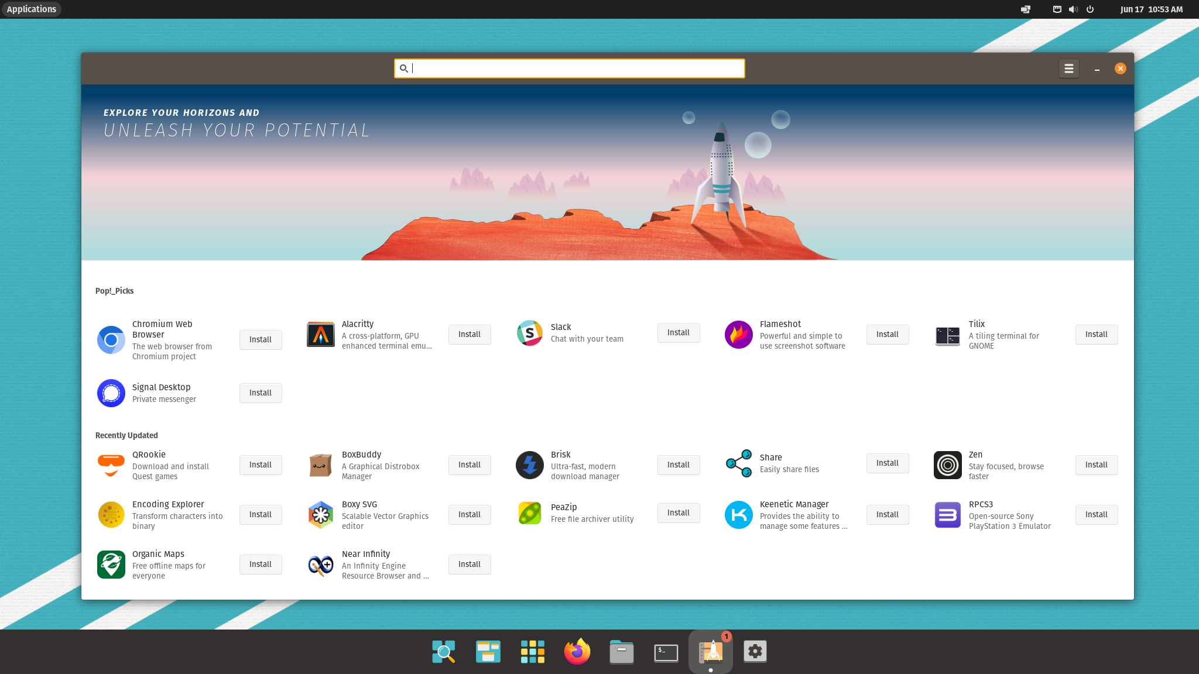1199x674 pixels.
Task: Select the Flameshot app icon
Action: point(739,335)
